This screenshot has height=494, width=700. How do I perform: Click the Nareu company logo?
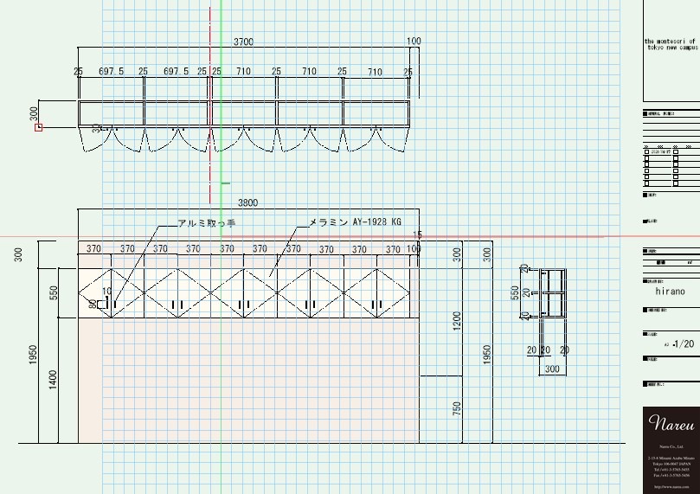671,422
